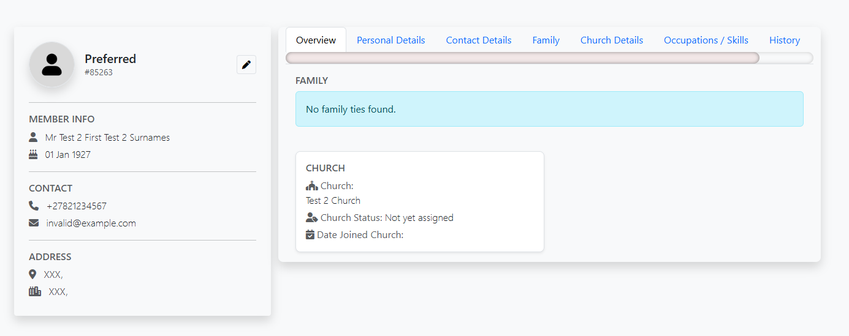Click the Preferred name heading
Screen dimensions: 849x336
pyautogui.click(x=110, y=59)
